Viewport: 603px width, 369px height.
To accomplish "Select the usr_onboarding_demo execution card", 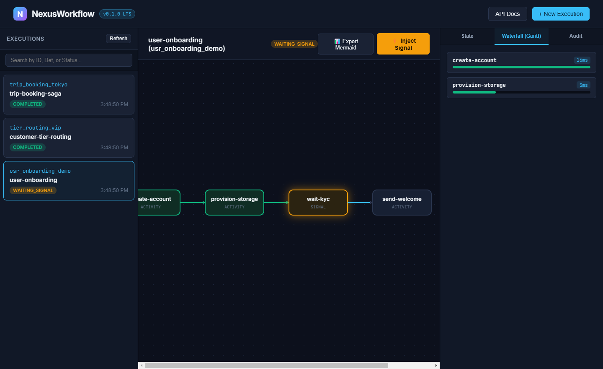I will [x=69, y=181].
